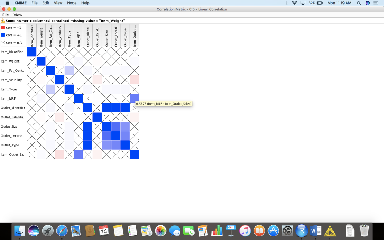Click the Item_Weight diagonal correlation cell

coord(41,61)
